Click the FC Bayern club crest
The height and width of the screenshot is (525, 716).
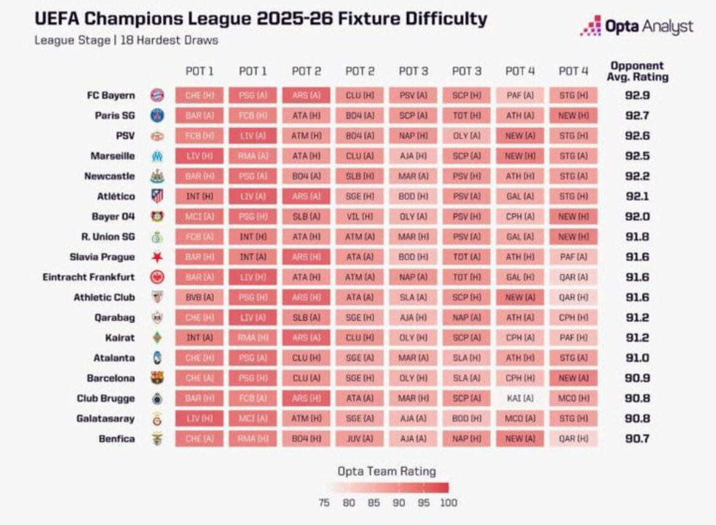157,95
